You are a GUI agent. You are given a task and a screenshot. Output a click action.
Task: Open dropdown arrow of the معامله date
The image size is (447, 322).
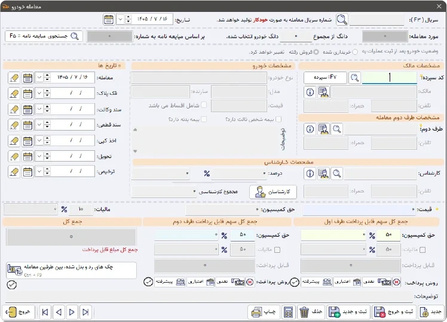(x=39, y=78)
